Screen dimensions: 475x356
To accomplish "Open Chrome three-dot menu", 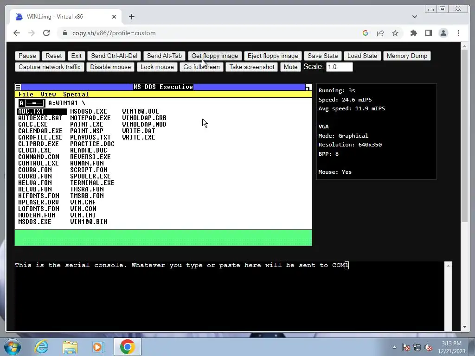I will (x=458, y=33).
